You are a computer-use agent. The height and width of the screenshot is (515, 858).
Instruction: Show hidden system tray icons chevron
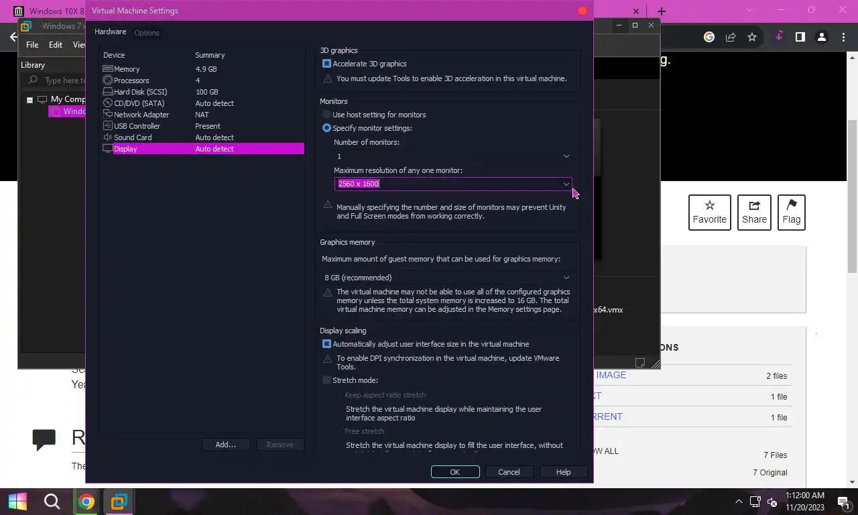[739, 502]
